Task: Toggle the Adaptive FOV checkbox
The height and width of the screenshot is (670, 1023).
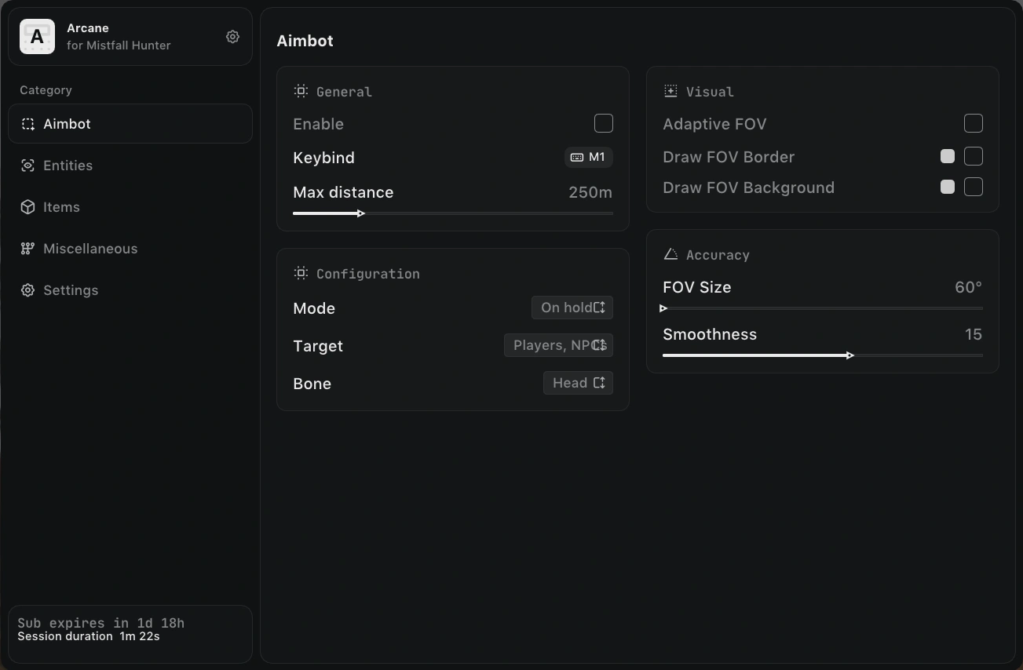Action: tap(974, 123)
